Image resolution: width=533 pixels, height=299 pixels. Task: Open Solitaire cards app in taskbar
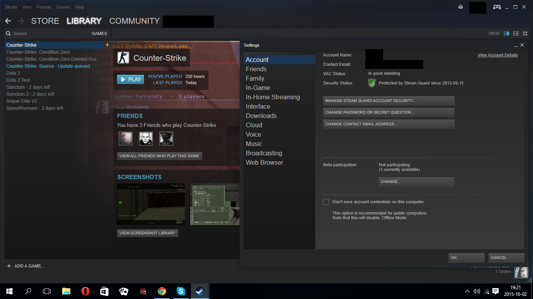[124, 291]
